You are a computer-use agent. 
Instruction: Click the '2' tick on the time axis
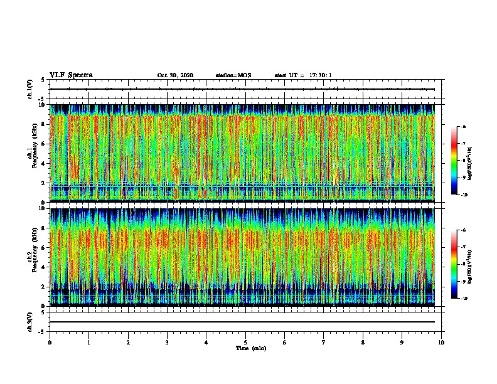click(x=128, y=343)
